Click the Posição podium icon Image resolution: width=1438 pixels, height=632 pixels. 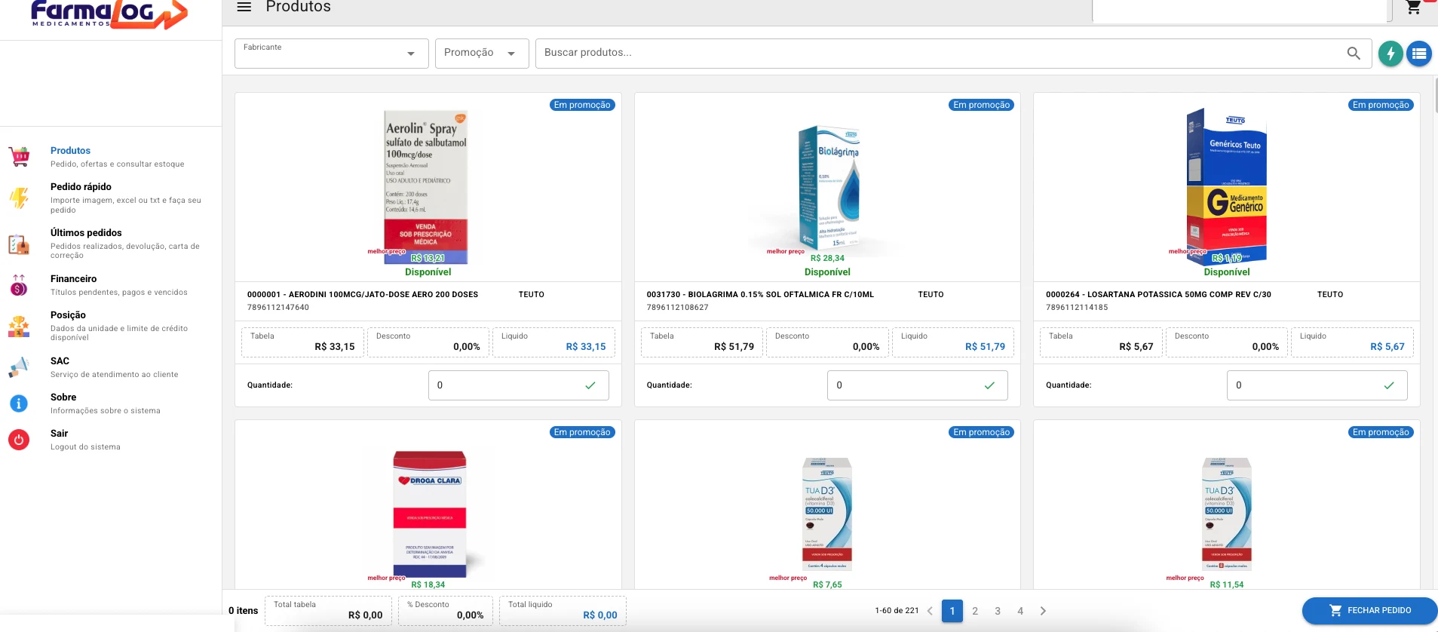point(19,326)
